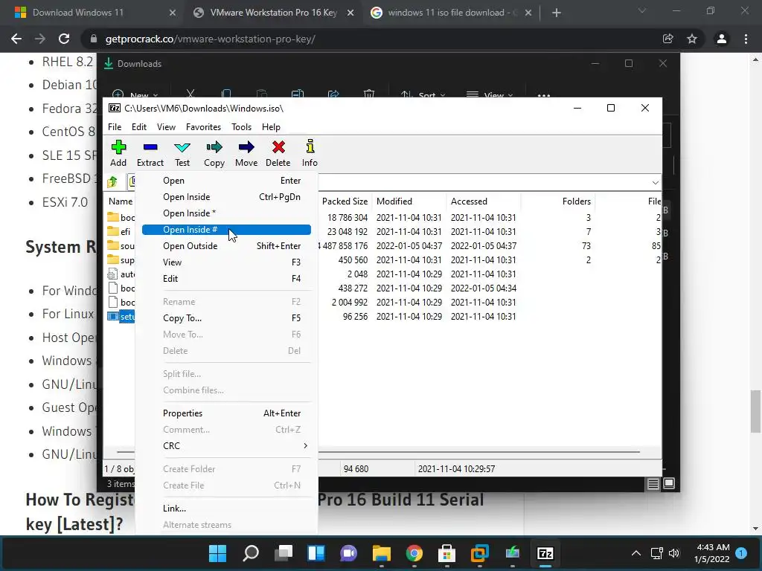The height and width of the screenshot is (571, 762).
Task: Open the volume icon in system tray
Action: point(674,553)
